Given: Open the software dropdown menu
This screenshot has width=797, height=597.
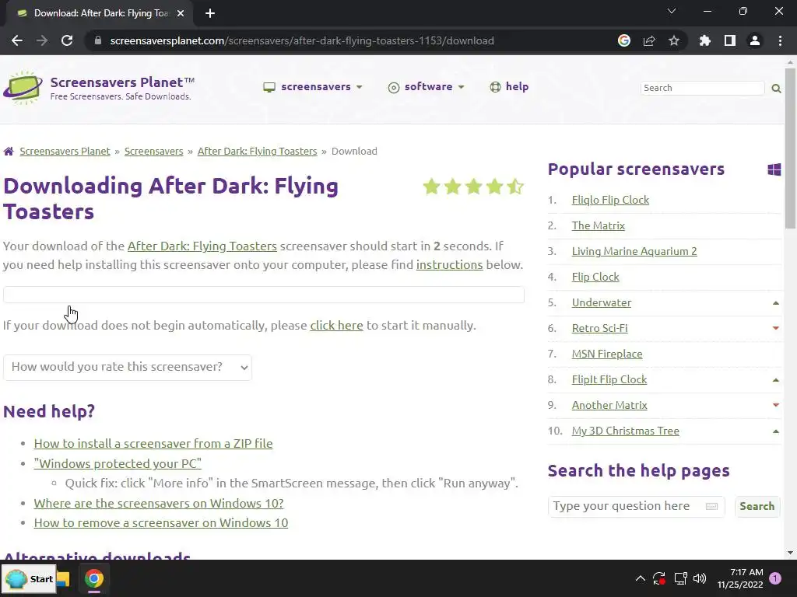Looking at the screenshot, I should (x=426, y=87).
